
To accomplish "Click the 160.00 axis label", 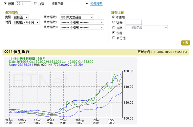I will pos(128,71).
